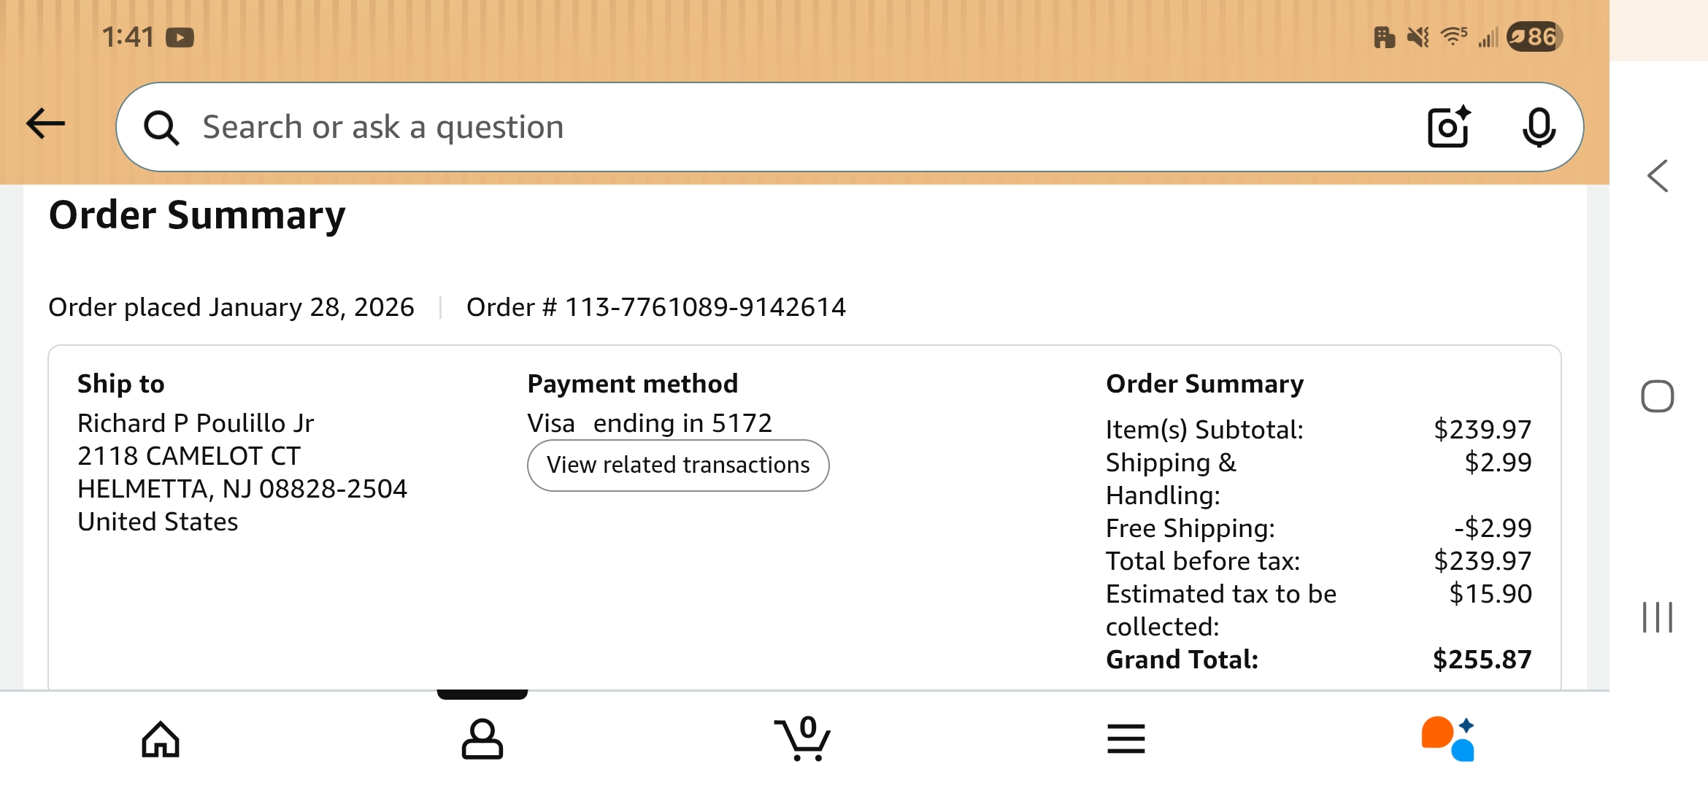This screenshot has width=1708, height=788.
Task: Tap the Grand Total amount $255.87
Action: [x=1482, y=660]
